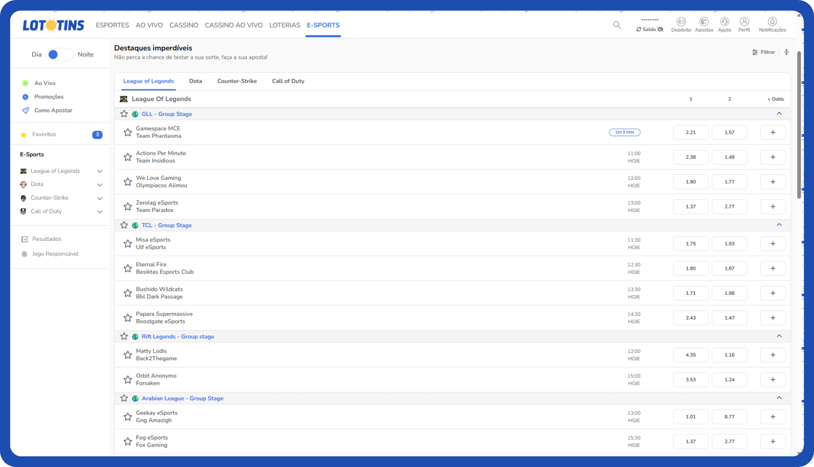Favorite the We Love Gaming match
The width and height of the screenshot is (814, 467).
point(128,181)
